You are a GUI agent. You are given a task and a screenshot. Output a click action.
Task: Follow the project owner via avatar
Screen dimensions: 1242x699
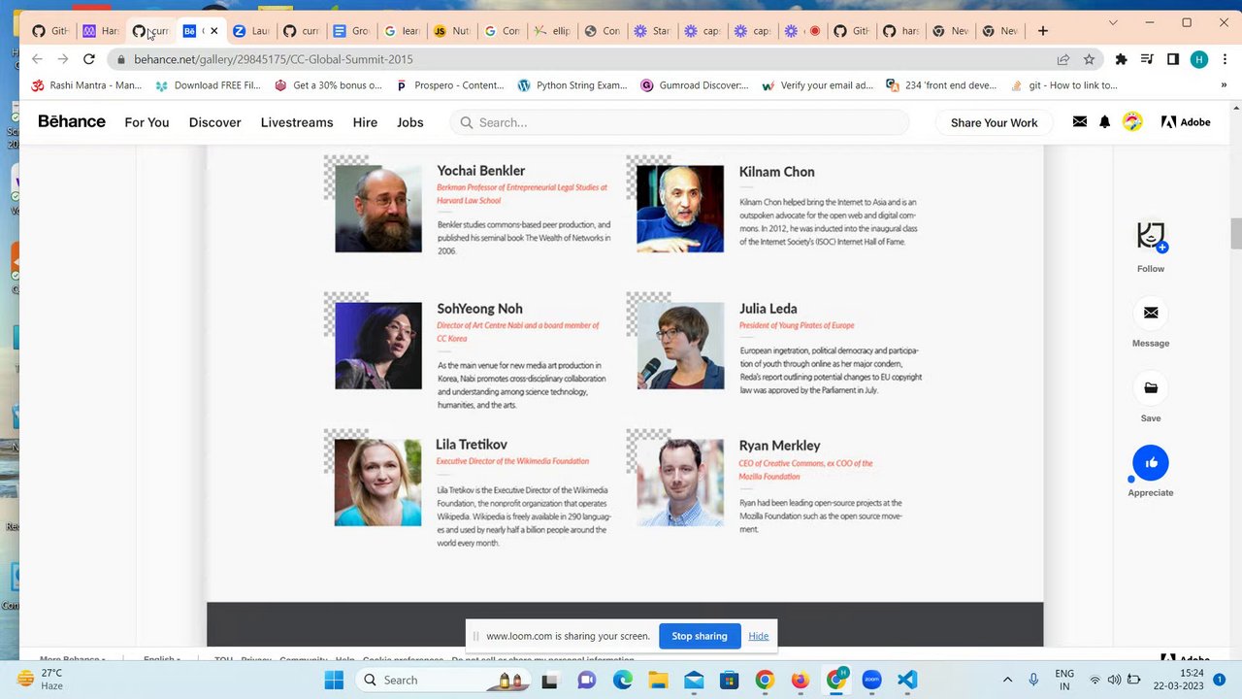point(1151,236)
